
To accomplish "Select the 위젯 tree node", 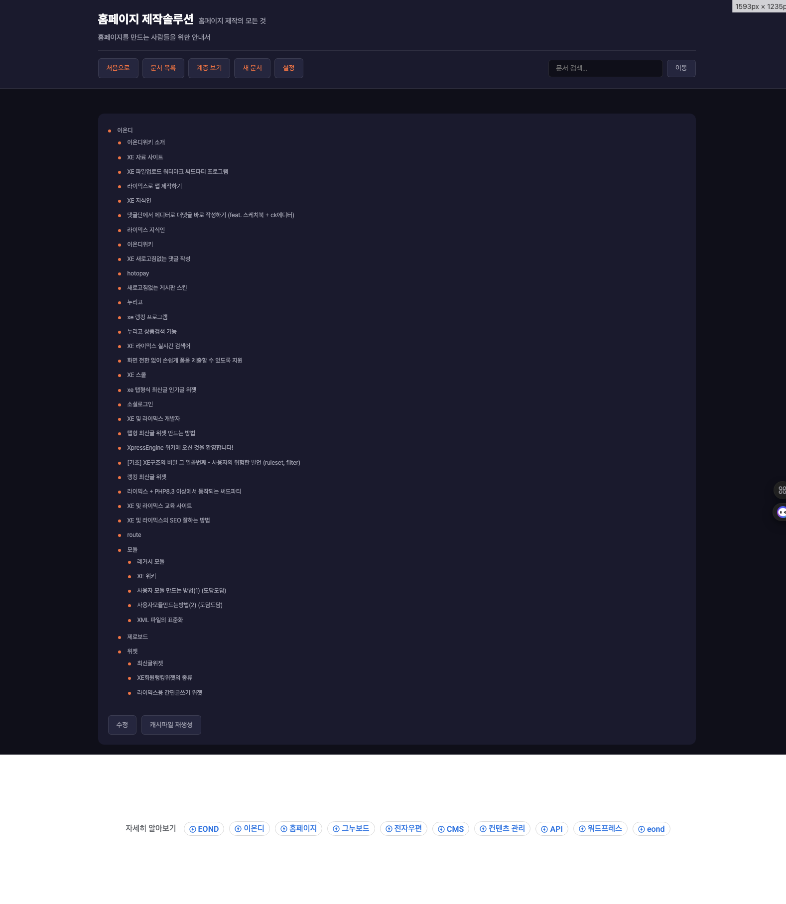I will [x=132, y=651].
